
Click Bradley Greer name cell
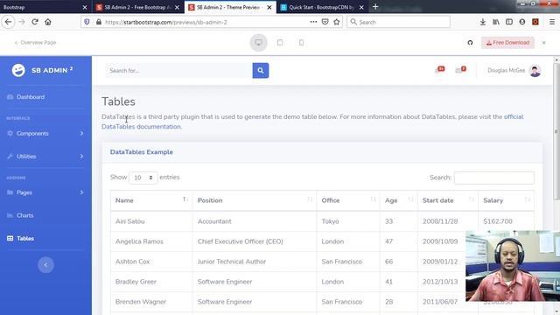pyautogui.click(x=151, y=282)
